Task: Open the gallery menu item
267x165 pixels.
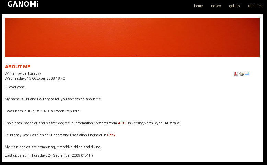Action: (x=234, y=6)
